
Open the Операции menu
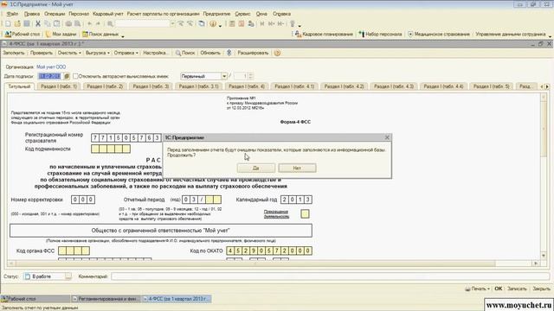click(55, 14)
